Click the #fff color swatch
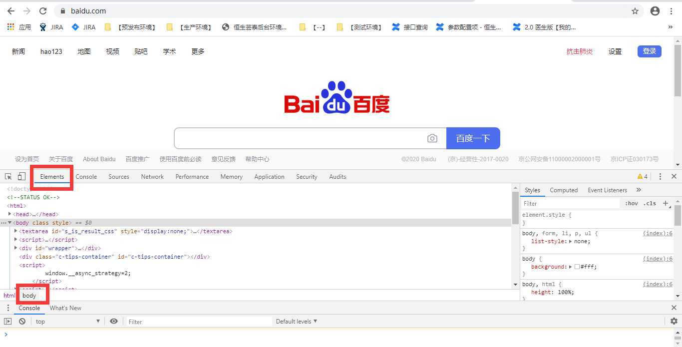This screenshot has height=347, width=682. coord(577,267)
